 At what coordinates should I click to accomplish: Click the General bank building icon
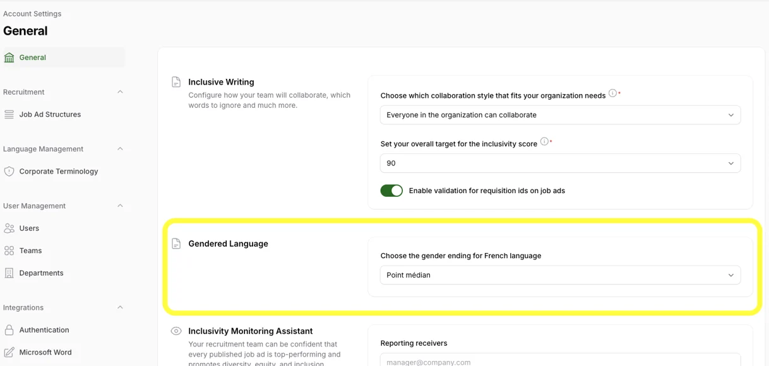tap(9, 57)
